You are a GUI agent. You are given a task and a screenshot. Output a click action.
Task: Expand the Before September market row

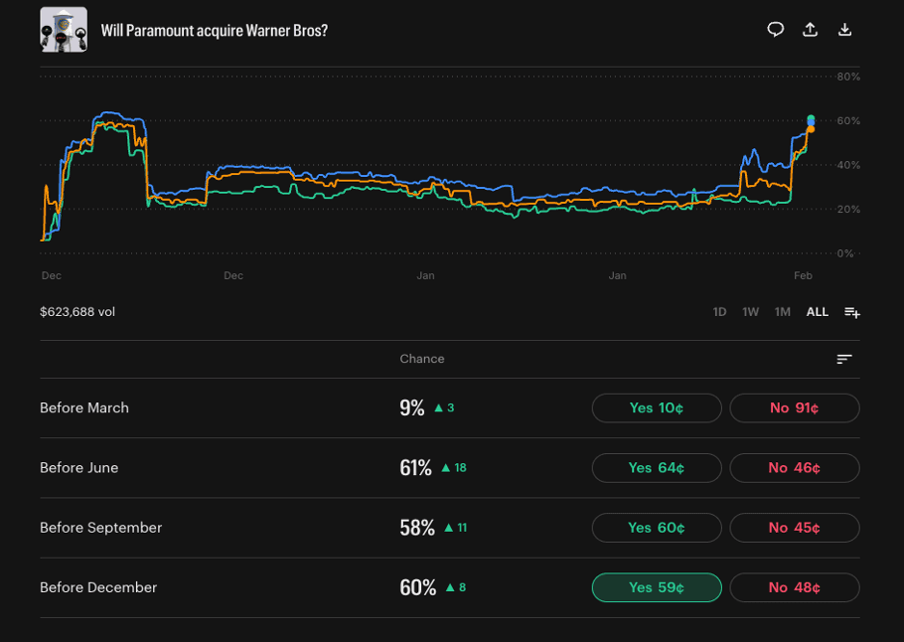pos(100,528)
